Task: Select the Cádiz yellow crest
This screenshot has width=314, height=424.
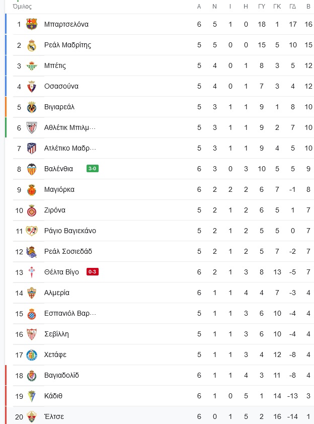Action: (32, 396)
